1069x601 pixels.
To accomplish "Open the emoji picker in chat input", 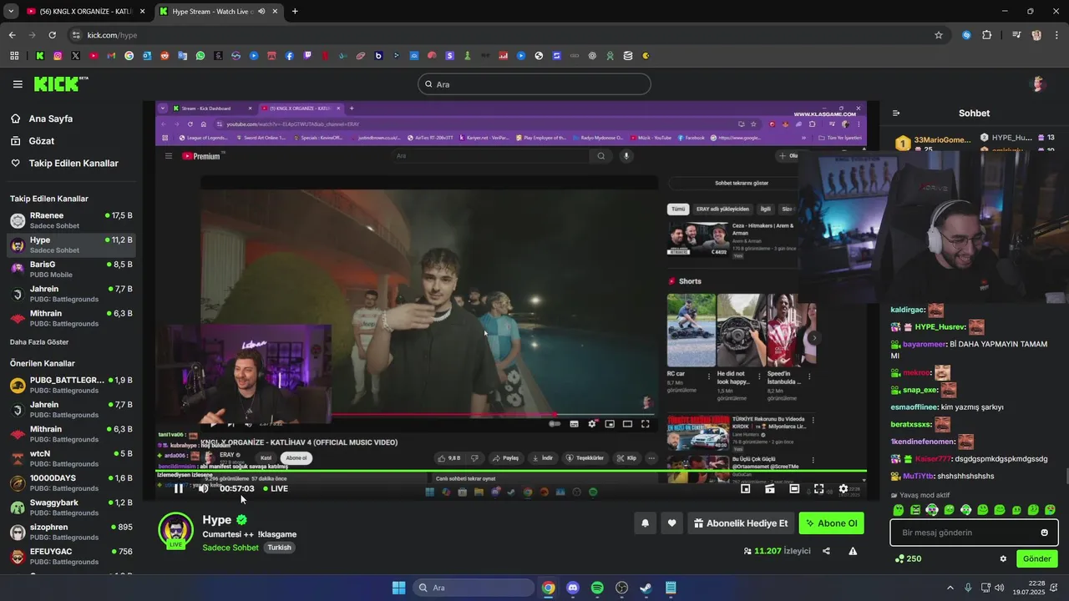I will (x=1044, y=533).
